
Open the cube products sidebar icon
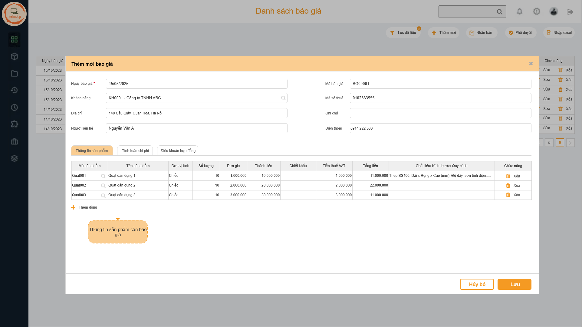point(14,56)
